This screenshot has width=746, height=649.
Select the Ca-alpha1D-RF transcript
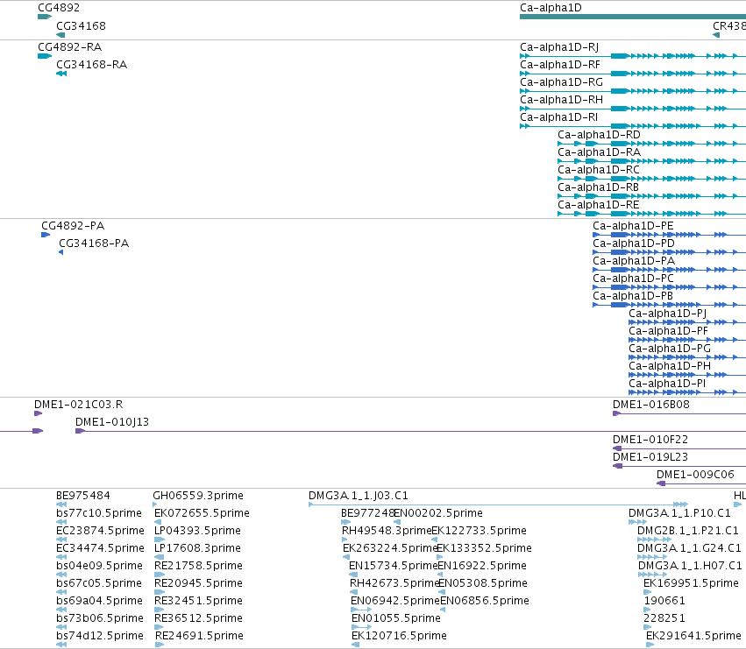(633, 74)
